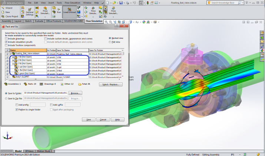The width and height of the screenshot is (265, 156).
Task: Open the home icon in task pane
Action: 262,33
